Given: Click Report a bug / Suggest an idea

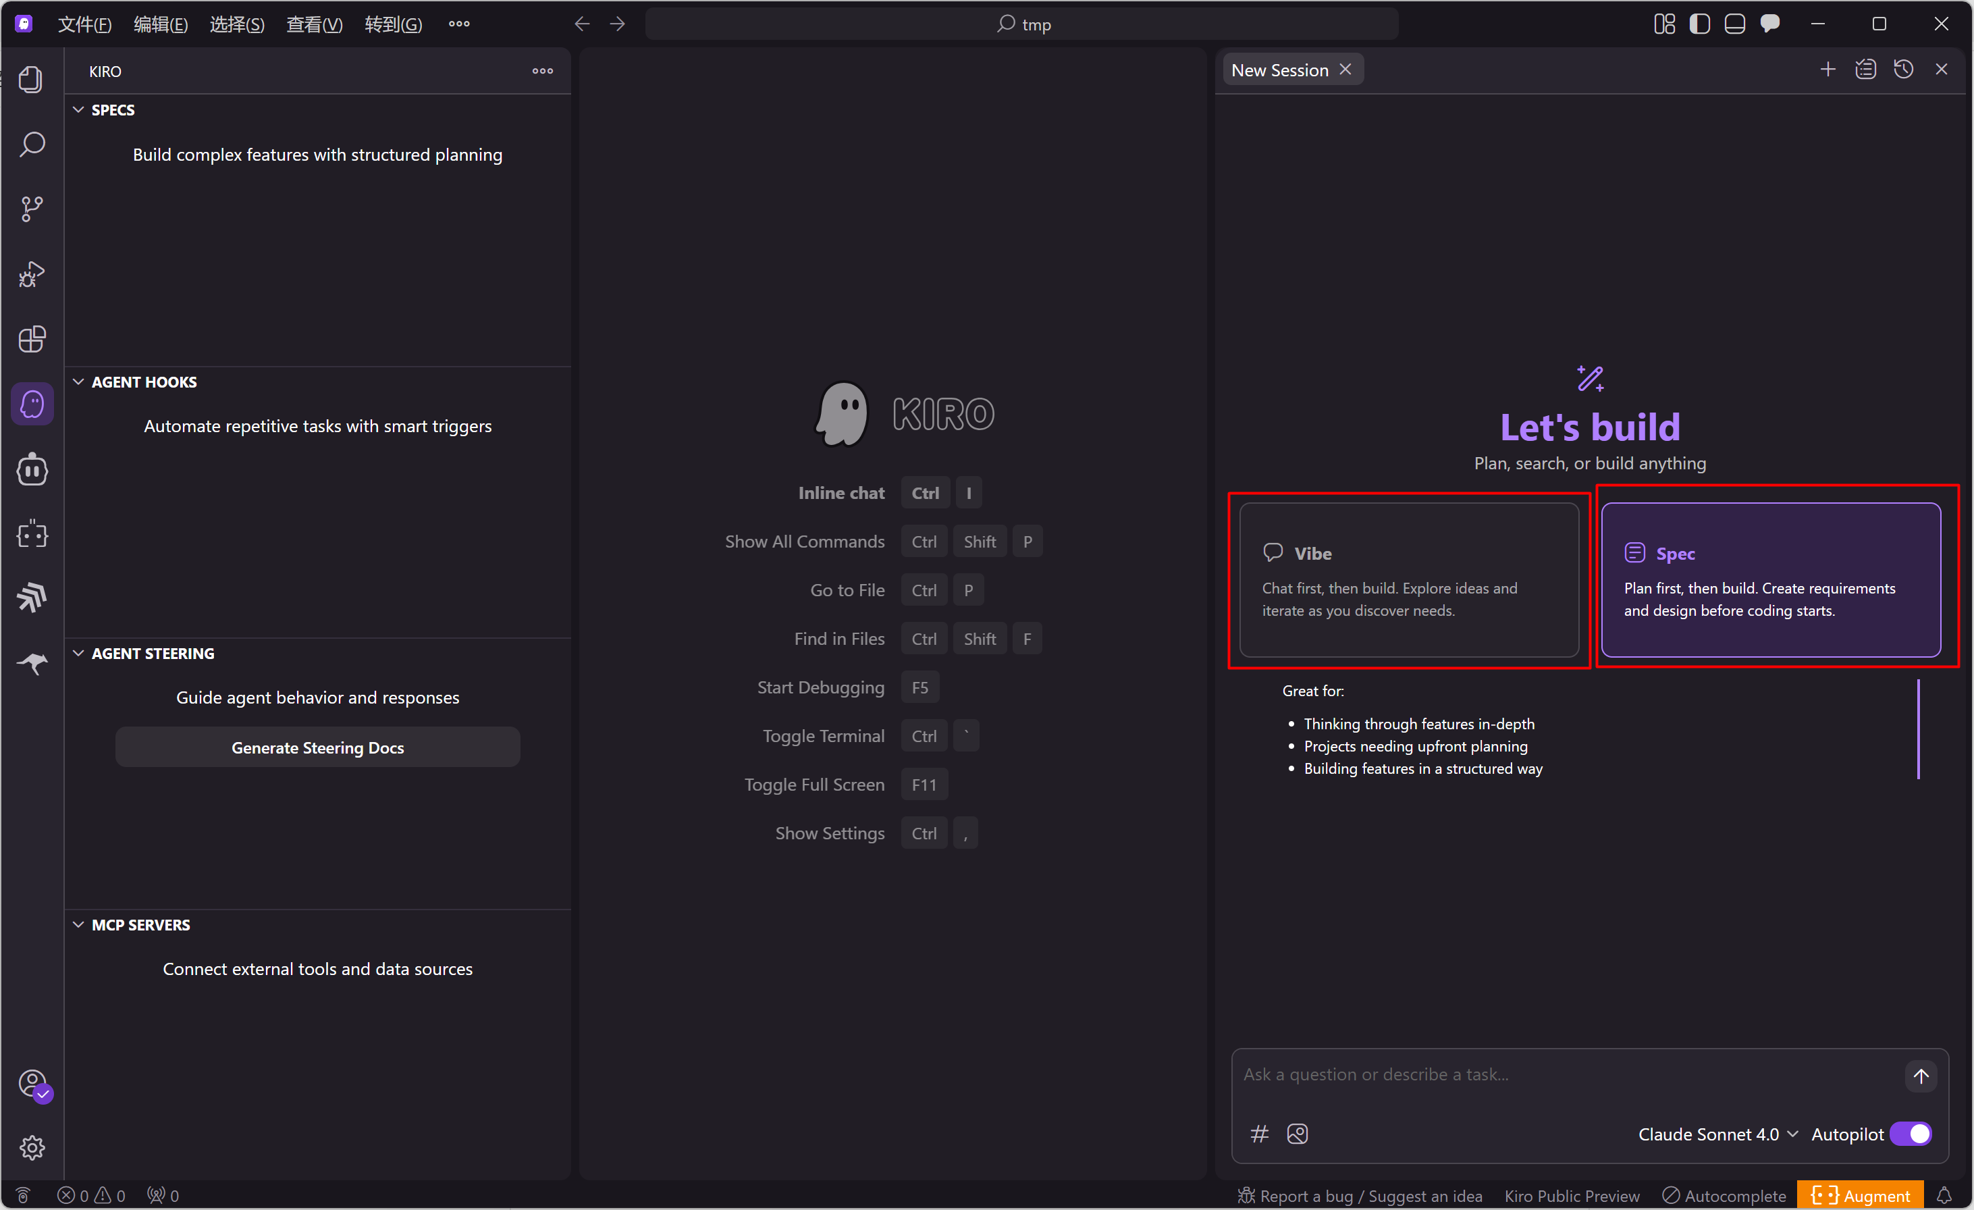Looking at the screenshot, I should (1360, 1196).
